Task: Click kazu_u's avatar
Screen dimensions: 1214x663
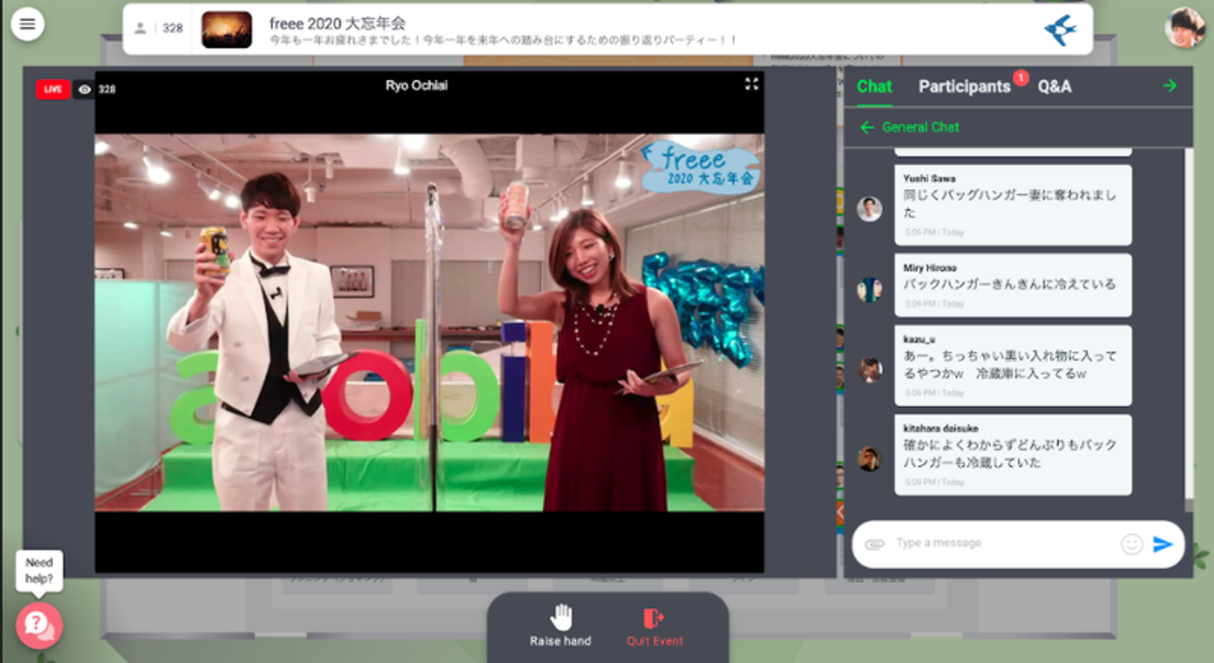Action: (869, 369)
